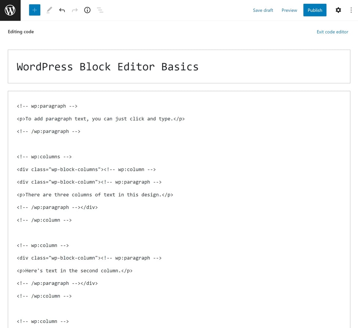This screenshot has width=358, height=328.
Task: Click 'There are three columns of text' line
Action: (x=95, y=195)
